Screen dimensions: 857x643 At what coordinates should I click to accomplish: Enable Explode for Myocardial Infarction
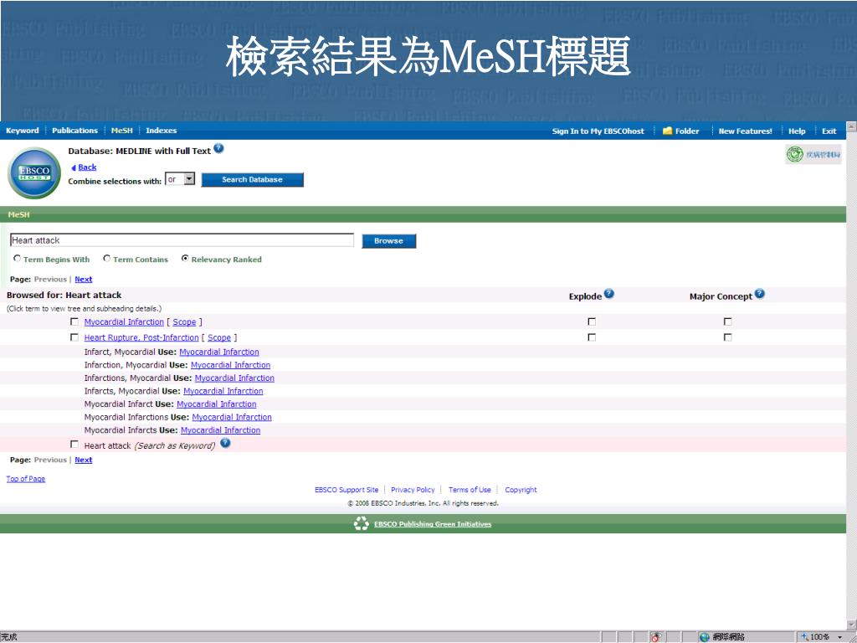(x=592, y=321)
